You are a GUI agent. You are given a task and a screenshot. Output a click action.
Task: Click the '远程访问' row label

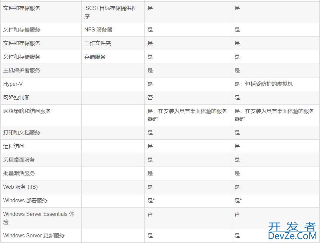point(14,146)
